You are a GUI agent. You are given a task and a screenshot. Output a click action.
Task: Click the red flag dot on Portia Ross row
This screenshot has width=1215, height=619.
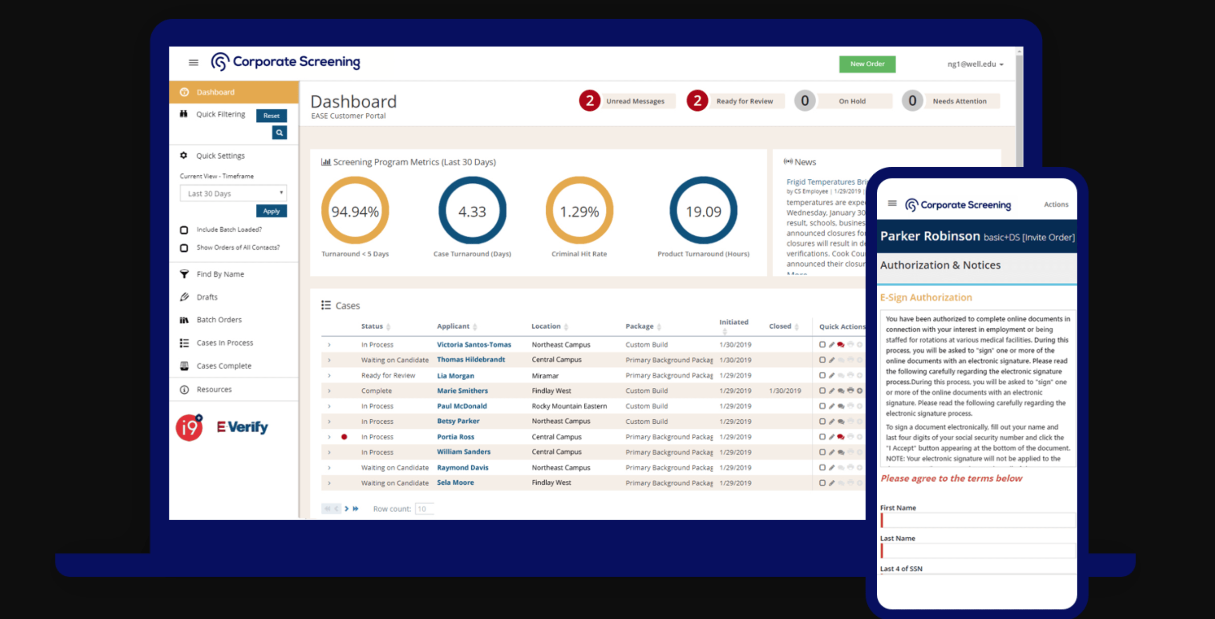click(344, 437)
